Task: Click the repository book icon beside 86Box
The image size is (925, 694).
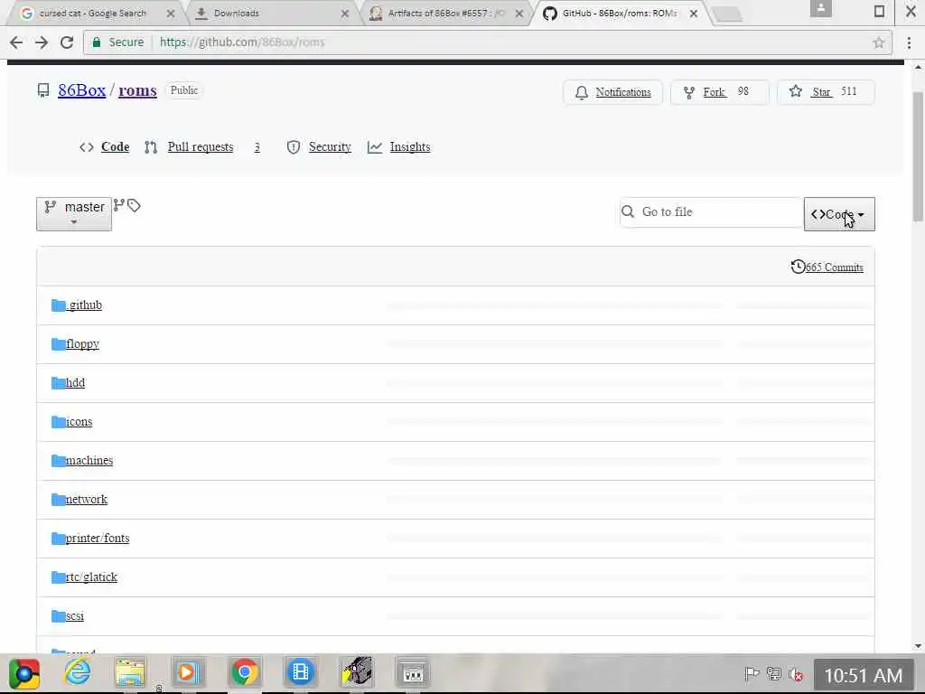Action: 43,90
